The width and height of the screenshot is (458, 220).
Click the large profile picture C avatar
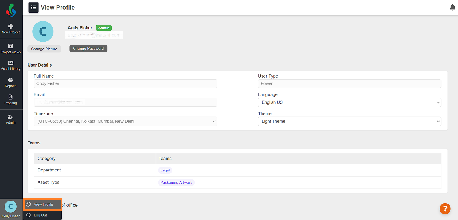coord(43,32)
